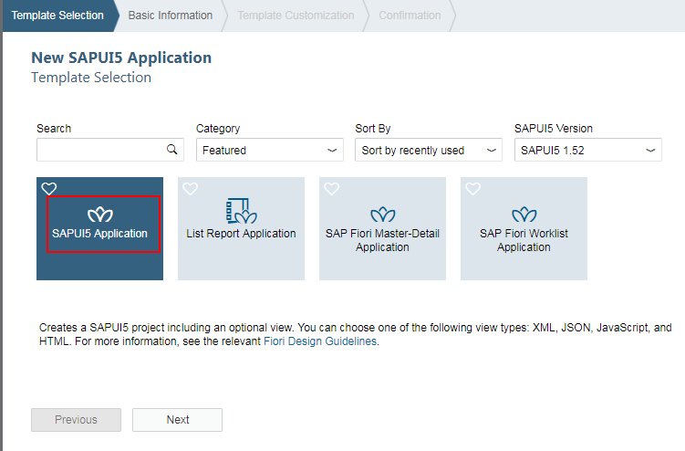Go to the Basic Information step
This screenshot has width=685, height=451.
(x=171, y=16)
